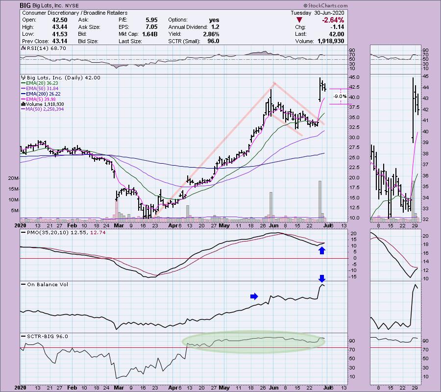The width and height of the screenshot is (441, 392).
Task: Click the icon beside RSI(14) label
Action: click(23, 48)
